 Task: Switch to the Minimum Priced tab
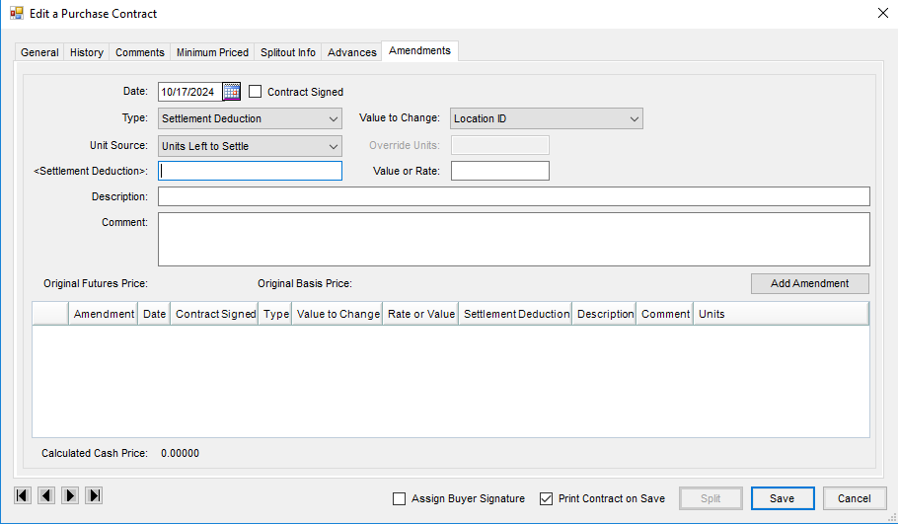pyautogui.click(x=212, y=52)
